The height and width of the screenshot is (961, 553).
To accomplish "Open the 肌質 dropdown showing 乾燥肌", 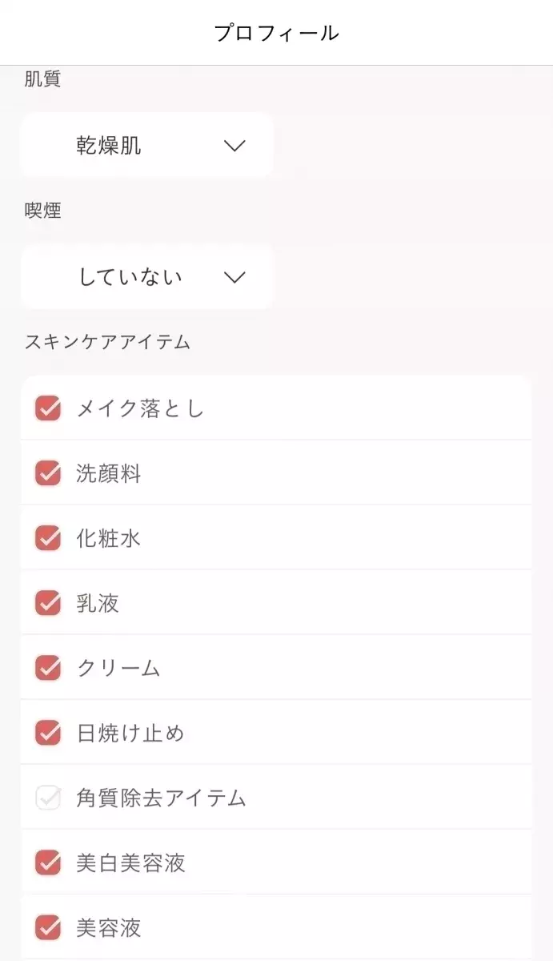I will tap(146, 145).
